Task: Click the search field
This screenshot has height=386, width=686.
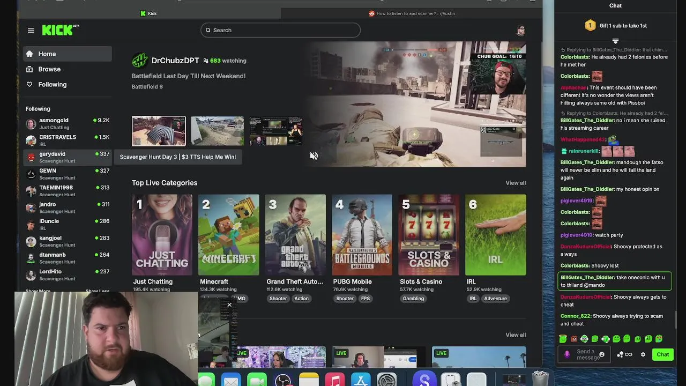Action: click(x=280, y=30)
